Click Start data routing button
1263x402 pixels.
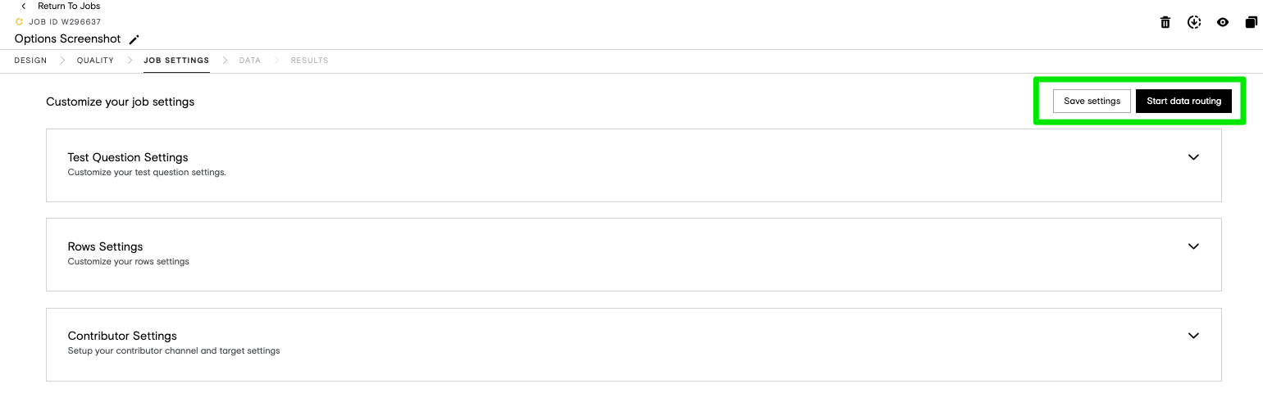click(1183, 101)
